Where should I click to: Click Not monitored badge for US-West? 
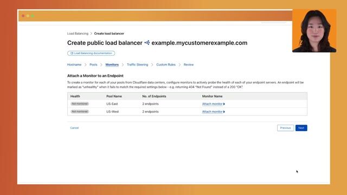[80, 112]
